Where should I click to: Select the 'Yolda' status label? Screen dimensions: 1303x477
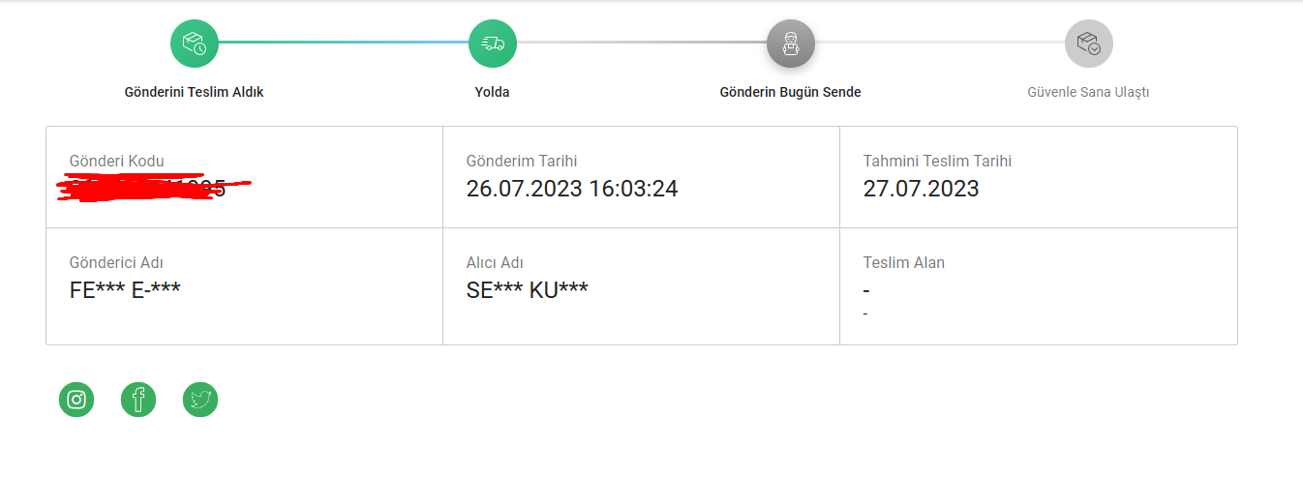[492, 92]
